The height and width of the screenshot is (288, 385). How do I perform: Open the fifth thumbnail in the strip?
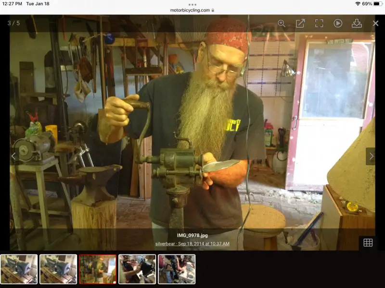tap(177, 269)
